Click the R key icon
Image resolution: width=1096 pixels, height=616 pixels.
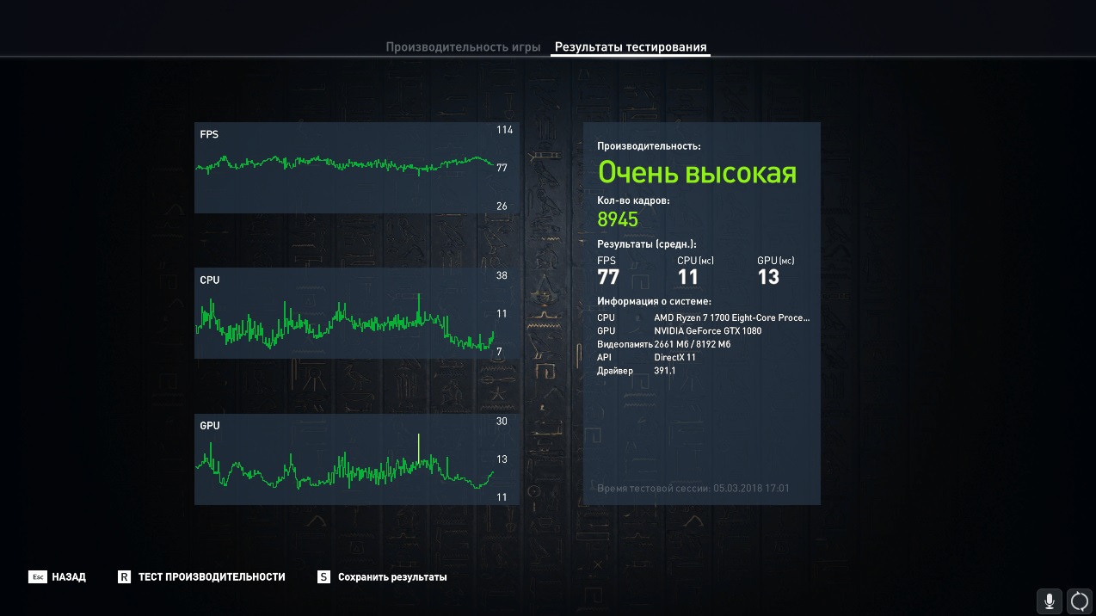[124, 577]
